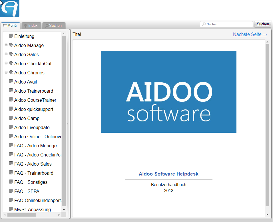Click the book icon beside Aidoo Chronos
The image size is (273, 222).
[x=11, y=72]
